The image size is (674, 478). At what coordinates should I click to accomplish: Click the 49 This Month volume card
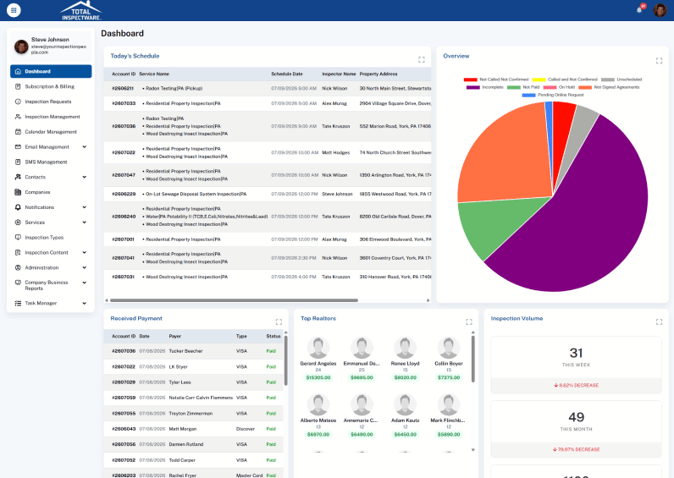[576, 429]
